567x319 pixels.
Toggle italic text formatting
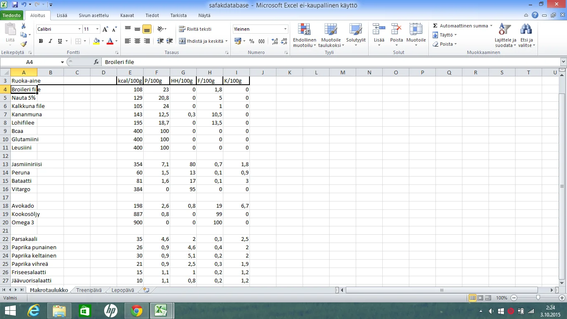[50, 41]
